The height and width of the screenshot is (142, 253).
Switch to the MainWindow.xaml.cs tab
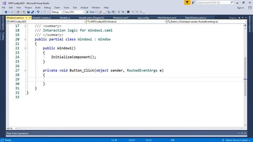click(196, 18)
